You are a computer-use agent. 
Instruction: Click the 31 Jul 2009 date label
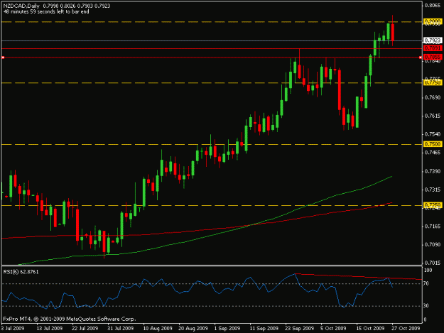coord(121,328)
